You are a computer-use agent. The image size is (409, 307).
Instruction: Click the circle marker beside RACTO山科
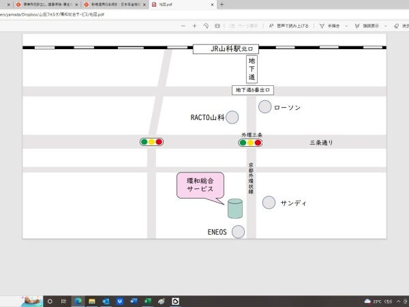pos(232,117)
